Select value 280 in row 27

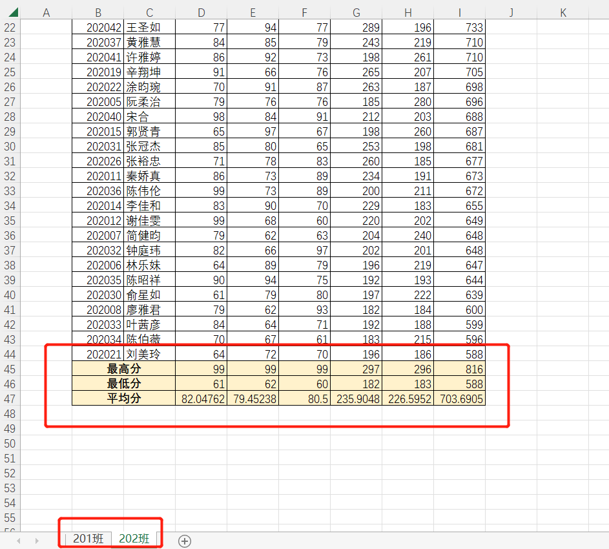click(x=408, y=102)
